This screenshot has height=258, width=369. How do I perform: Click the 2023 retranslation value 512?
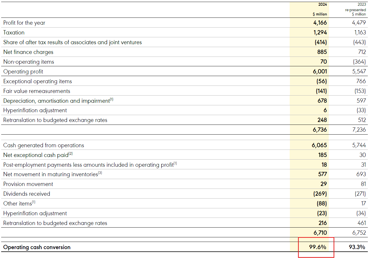pyautogui.click(x=362, y=120)
